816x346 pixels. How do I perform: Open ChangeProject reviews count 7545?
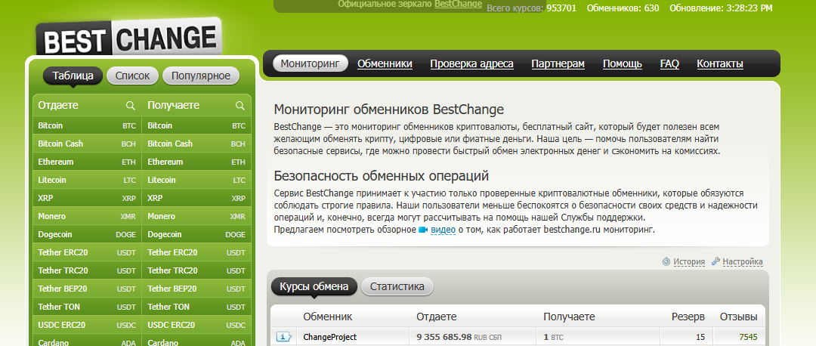pyautogui.click(x=748, y=337)
